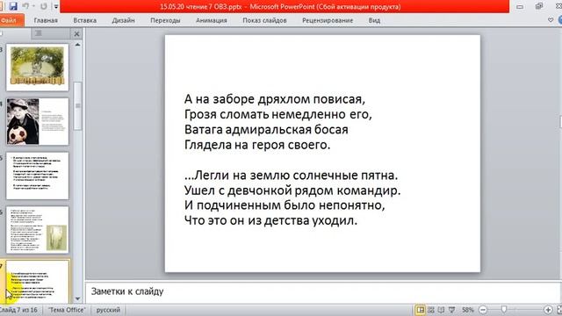The height and width of the screenshot is (316, 562).
Task: Open Customize Quick Access Toolbar dropdown
Action: pos(56,6)
